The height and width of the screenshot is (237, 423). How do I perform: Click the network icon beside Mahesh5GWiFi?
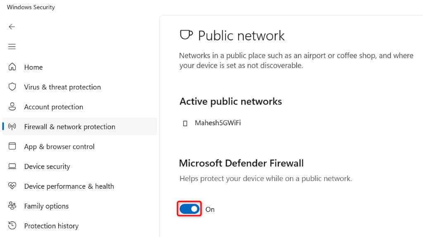click(x=185, y=123)
